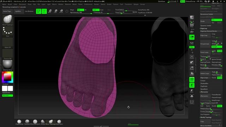The height and width of the screenshot is (127, 226).
Task: Click the Frame icon on right shelf
Action: pyautogui.click(x=192, y=57)
